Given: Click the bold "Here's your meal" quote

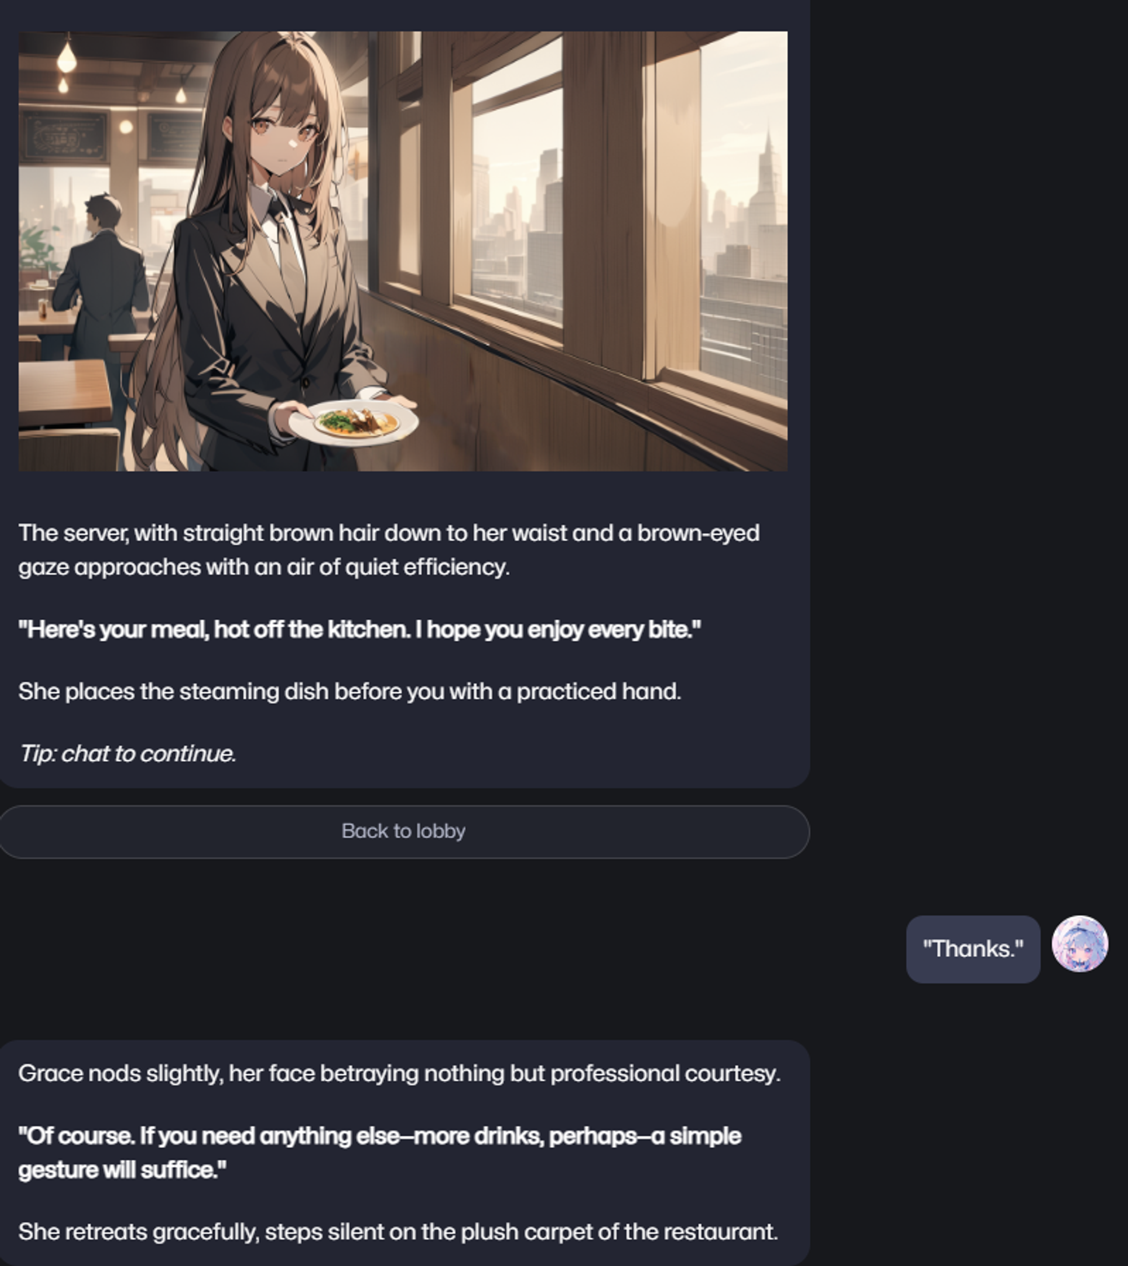Looking at the screenshot, I should coord(359,629).
